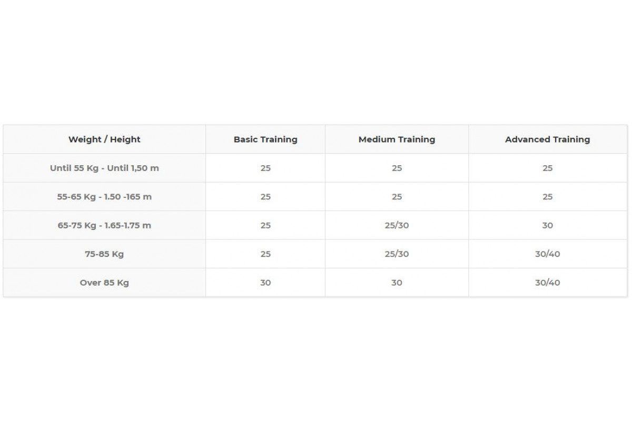
Task: Select Medium Training value for Over 85 Kg
Action: click(397, 283)
